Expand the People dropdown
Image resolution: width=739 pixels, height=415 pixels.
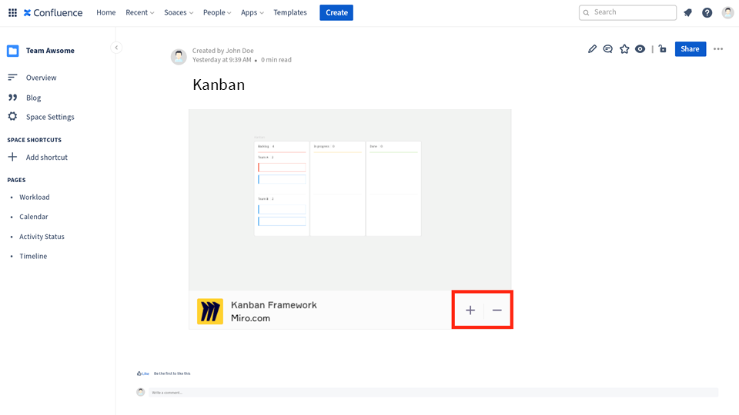click(217, 13)
